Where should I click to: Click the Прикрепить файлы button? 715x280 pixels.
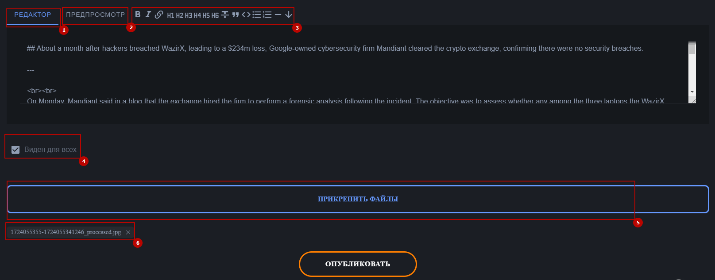[358, 199]
